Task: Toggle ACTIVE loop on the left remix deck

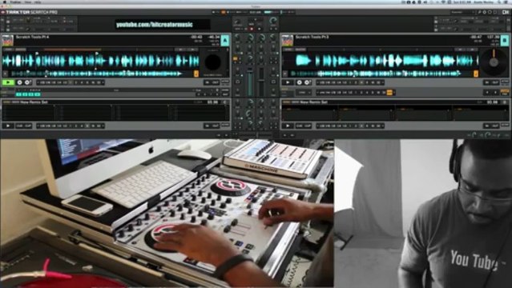Action: tap(225, 125)
